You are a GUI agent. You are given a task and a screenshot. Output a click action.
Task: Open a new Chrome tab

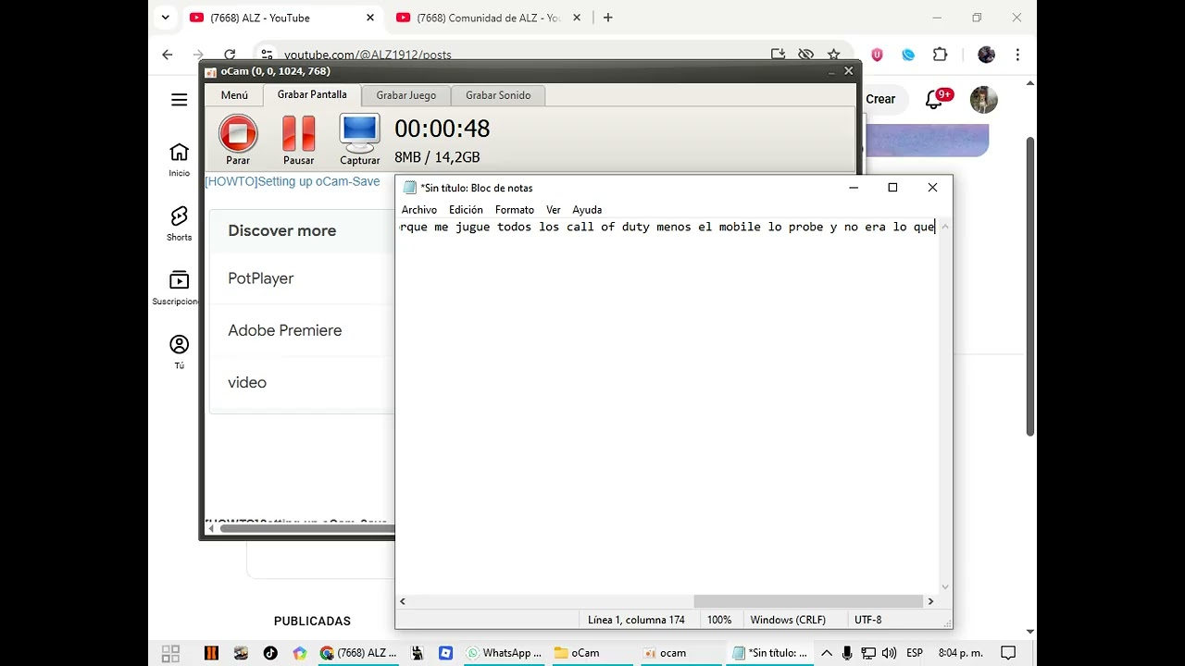point(608,18)
